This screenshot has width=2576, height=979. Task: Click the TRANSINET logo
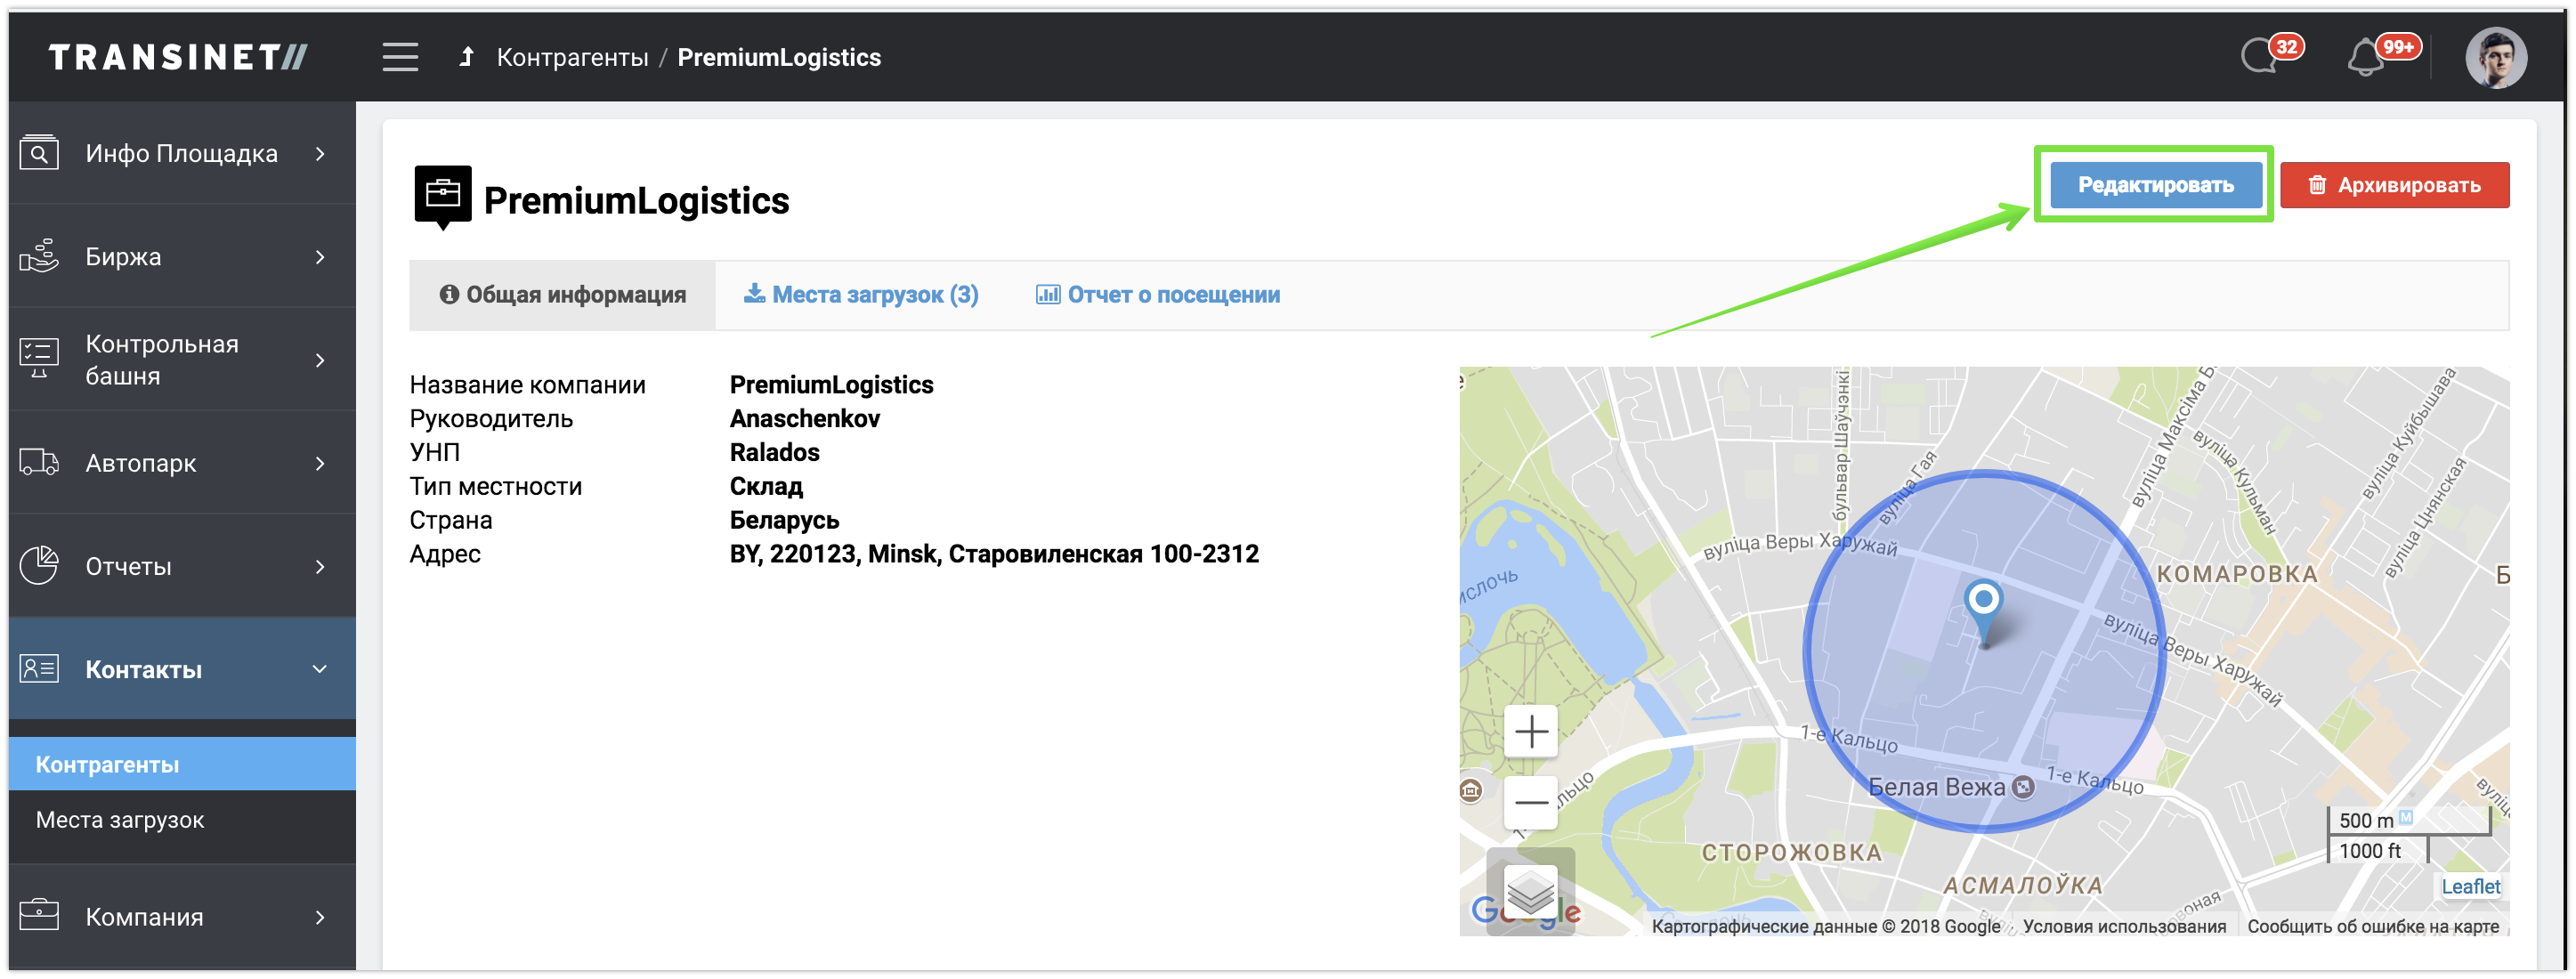pyautogui.click(x=178, y=57)
